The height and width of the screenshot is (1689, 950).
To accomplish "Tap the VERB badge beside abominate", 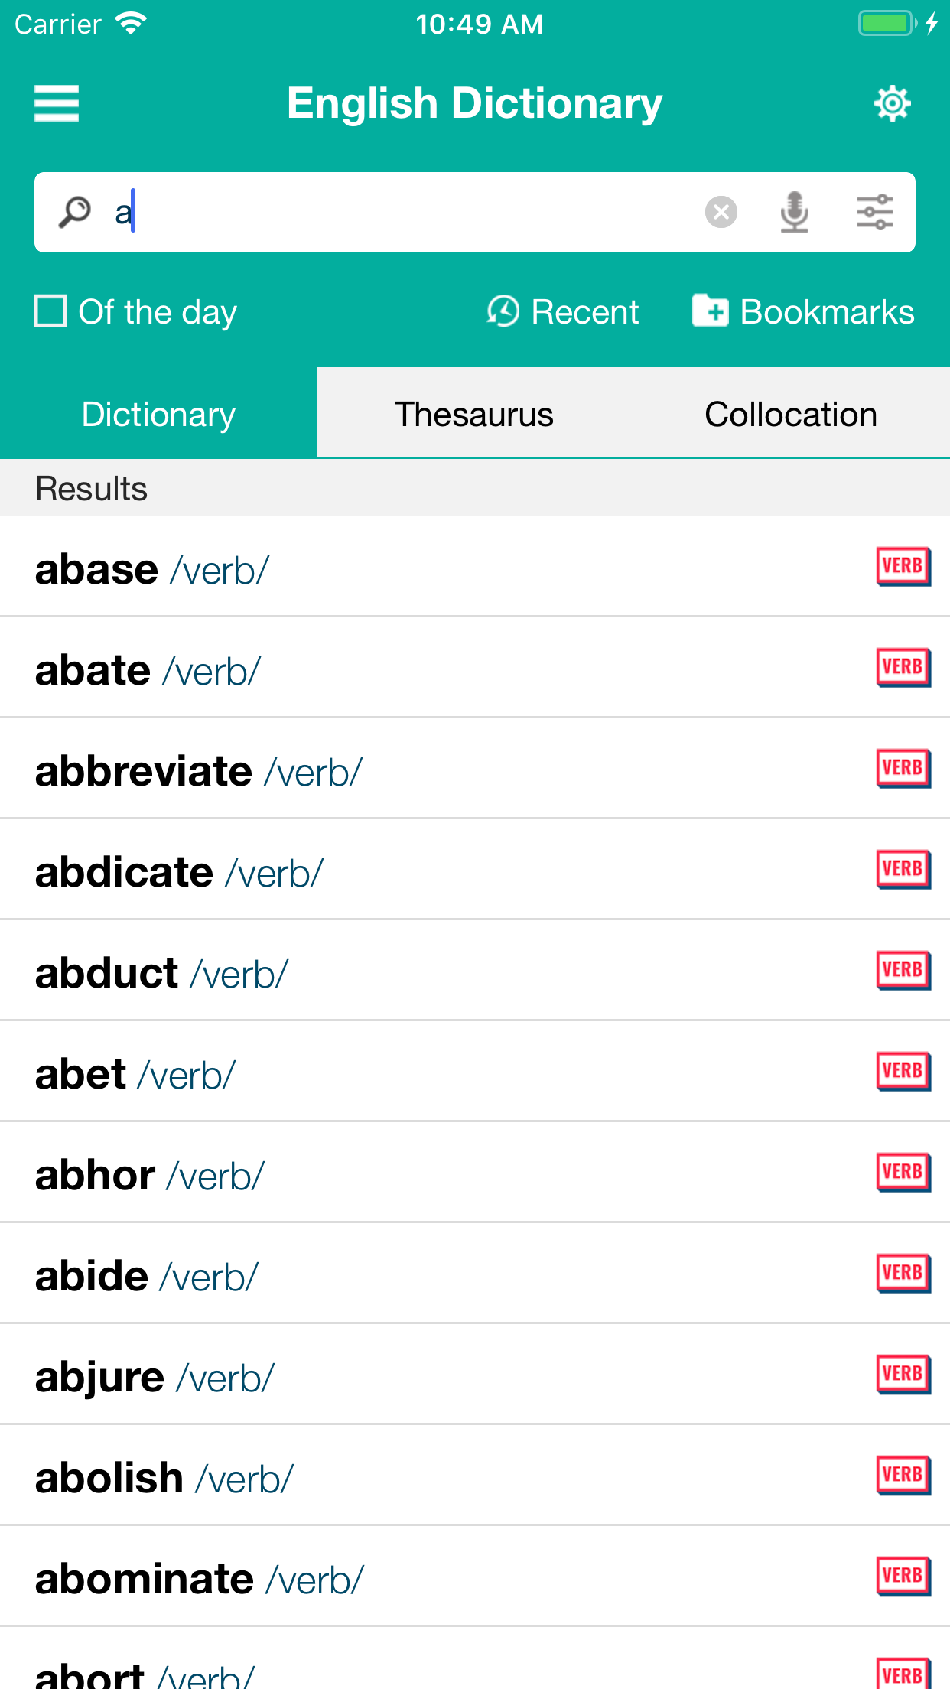I will coord(903,1577).
